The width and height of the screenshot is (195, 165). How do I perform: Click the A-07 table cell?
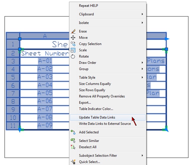coord(45,109)
